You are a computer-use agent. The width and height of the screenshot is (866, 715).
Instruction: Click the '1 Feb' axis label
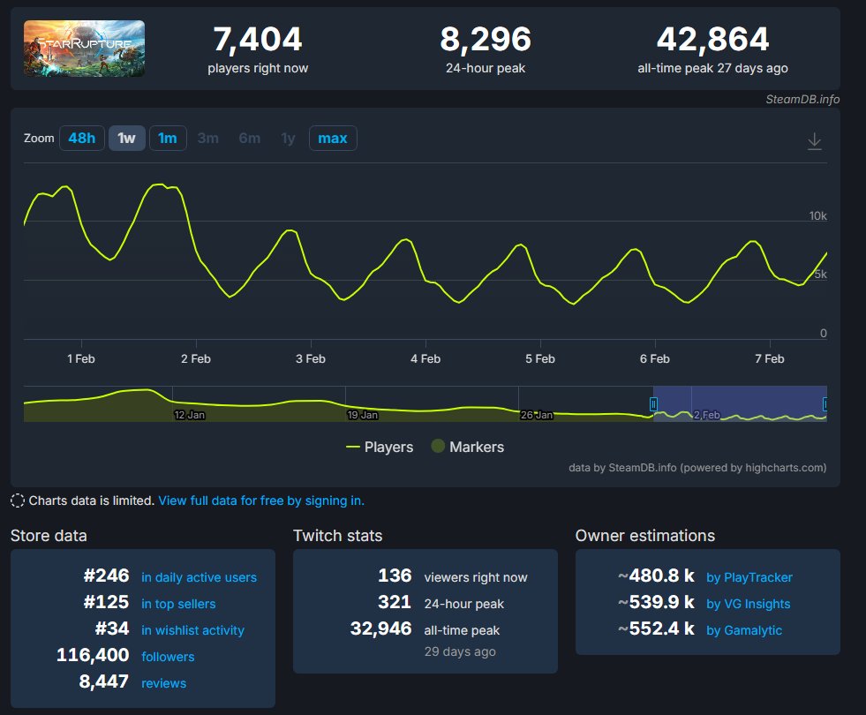tap(81, 359)
